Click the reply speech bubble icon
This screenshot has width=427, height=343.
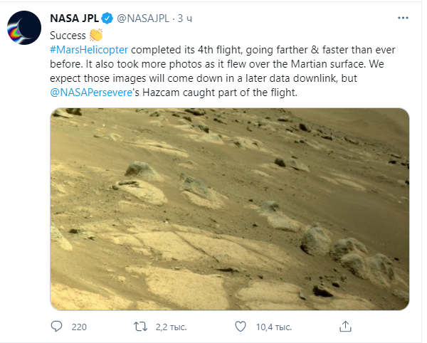pos(58,326)
